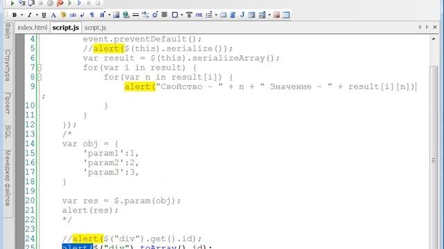Image resolution: width=444 pixels, height=249 pixels.
Task: Toggle bold formatting with the B icon
Action: point(15,15)
